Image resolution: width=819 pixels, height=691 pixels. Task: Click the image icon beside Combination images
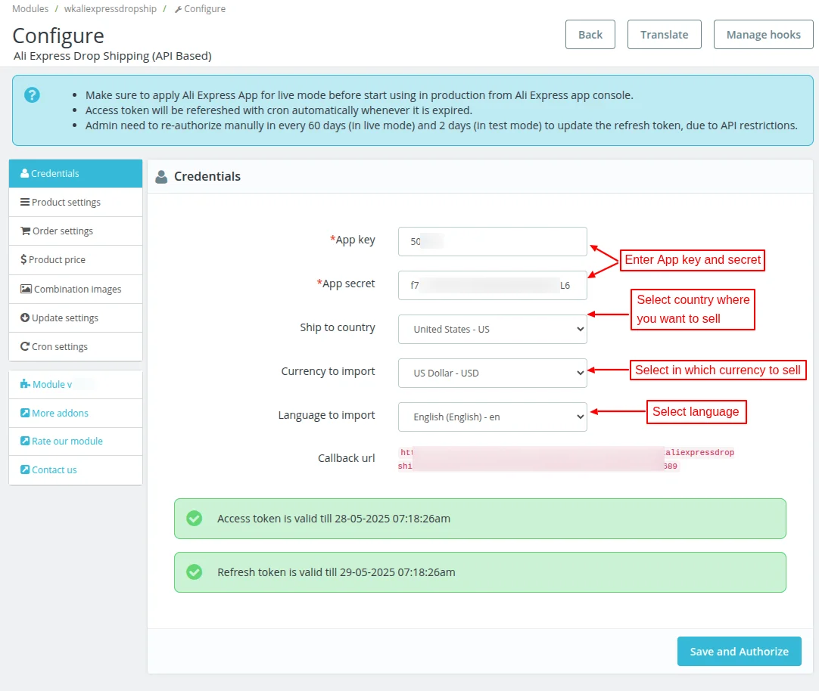(x=26, y=289)
